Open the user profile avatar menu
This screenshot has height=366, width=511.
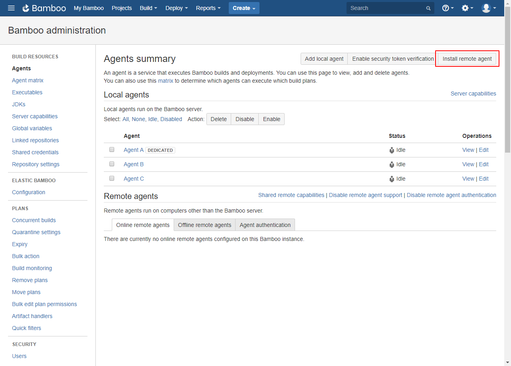tap(489, 8)
